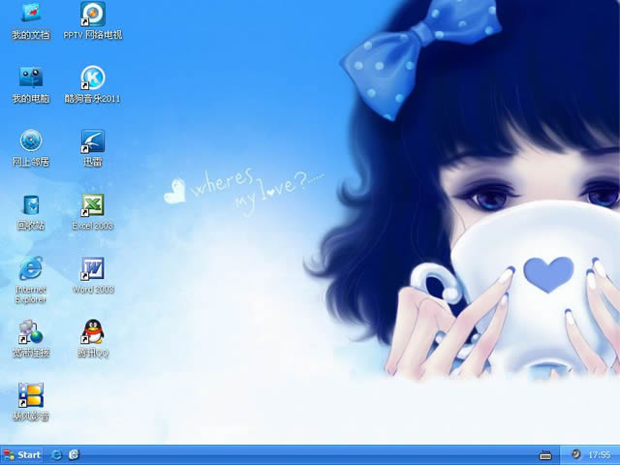Click second browser icon in quick launch

click(x=74, y=455)
